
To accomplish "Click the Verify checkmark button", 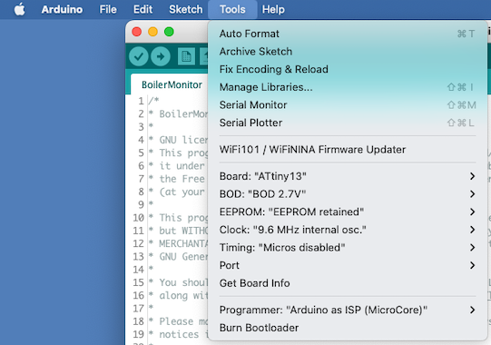I will (x=139, y=56).
